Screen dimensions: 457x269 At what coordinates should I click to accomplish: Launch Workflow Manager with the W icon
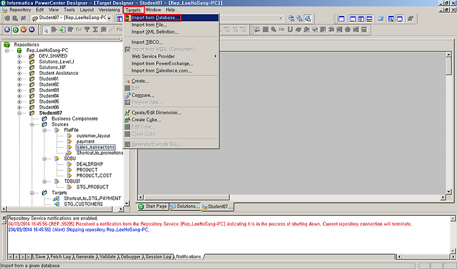click(x=23, y=30)
